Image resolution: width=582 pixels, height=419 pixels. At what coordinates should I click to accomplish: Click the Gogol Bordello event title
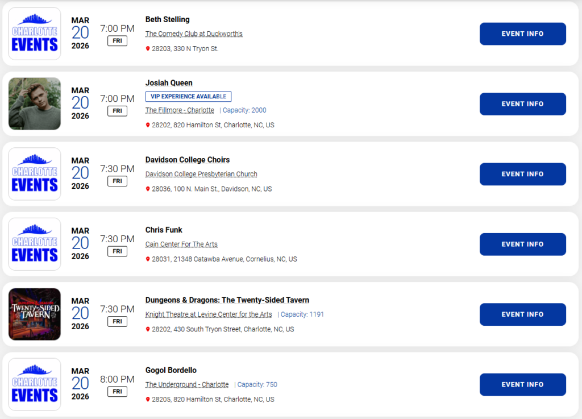click(x=171, y=370)
